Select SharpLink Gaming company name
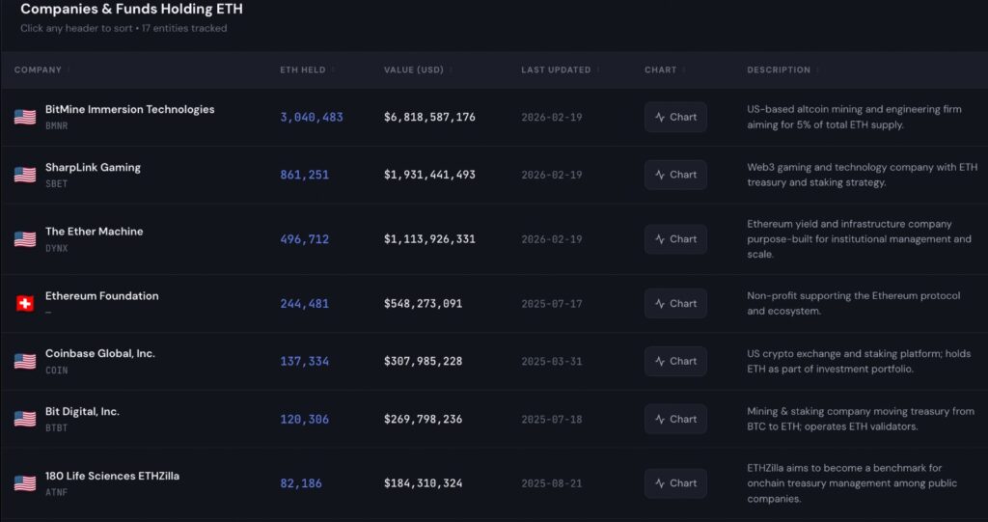 pos(94,167)
